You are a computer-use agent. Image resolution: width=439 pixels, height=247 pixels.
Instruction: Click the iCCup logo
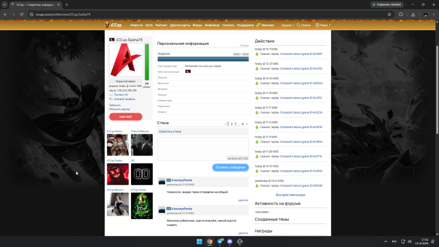coord(113,25)
